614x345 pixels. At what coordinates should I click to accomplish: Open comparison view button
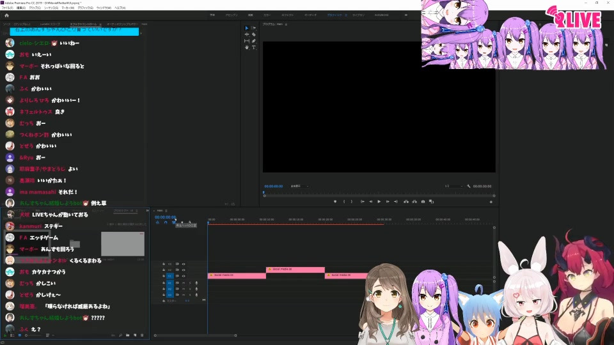pyautogui.click(x=431, y=201)
